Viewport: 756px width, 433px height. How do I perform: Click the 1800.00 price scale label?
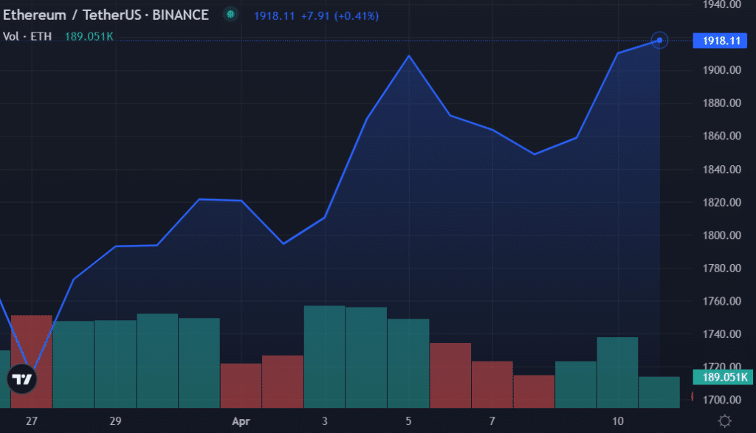point(722,235)
